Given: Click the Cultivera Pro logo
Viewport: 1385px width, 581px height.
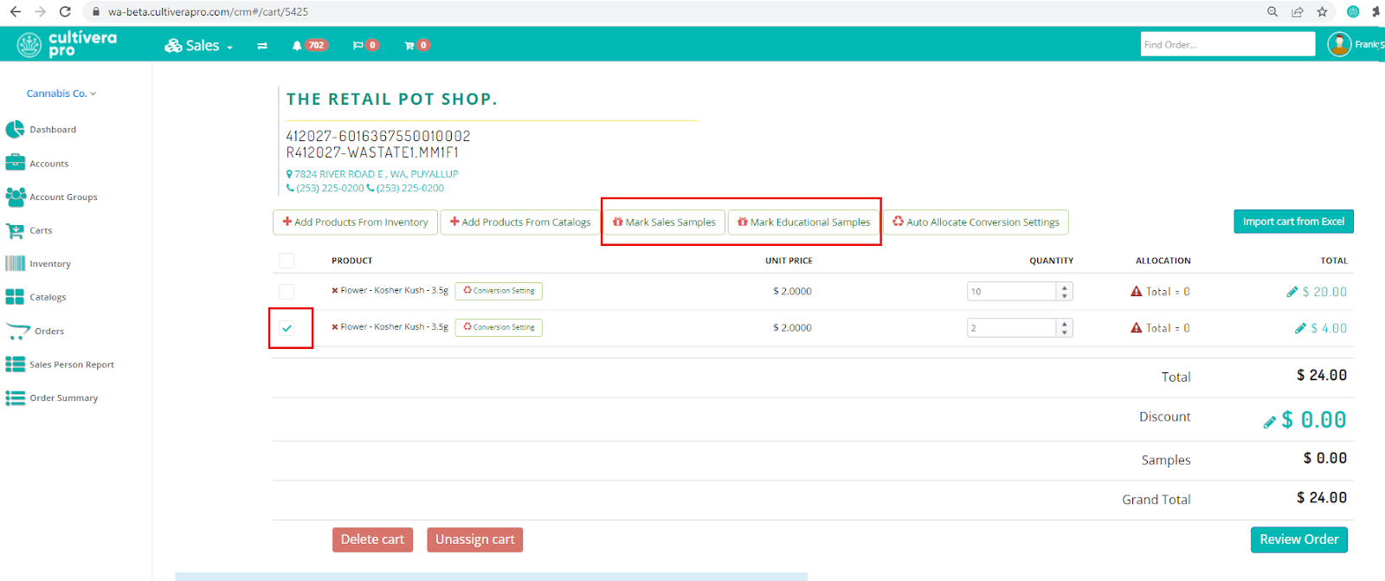Looking at the screenshot, I should [67, 44].
